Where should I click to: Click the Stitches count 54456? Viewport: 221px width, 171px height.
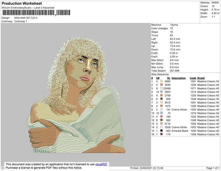tap(215, 3)
